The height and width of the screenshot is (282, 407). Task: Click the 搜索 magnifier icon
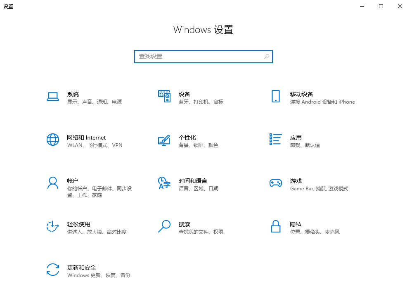[164, 226]
